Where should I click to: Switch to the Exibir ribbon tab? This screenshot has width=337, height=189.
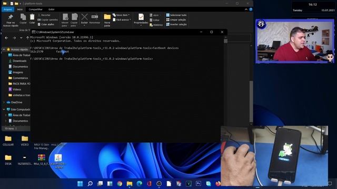52,9
